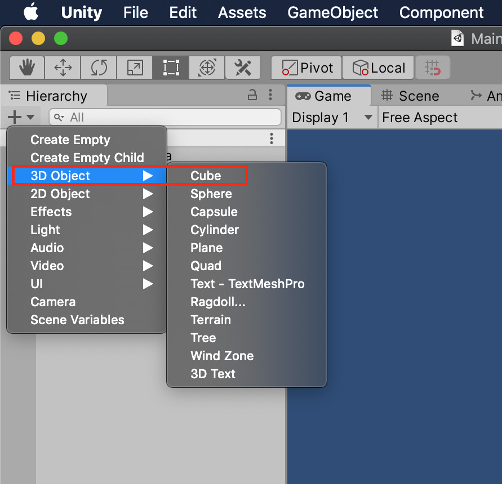
Task: Select the Move tool
Action: point(63,68)
